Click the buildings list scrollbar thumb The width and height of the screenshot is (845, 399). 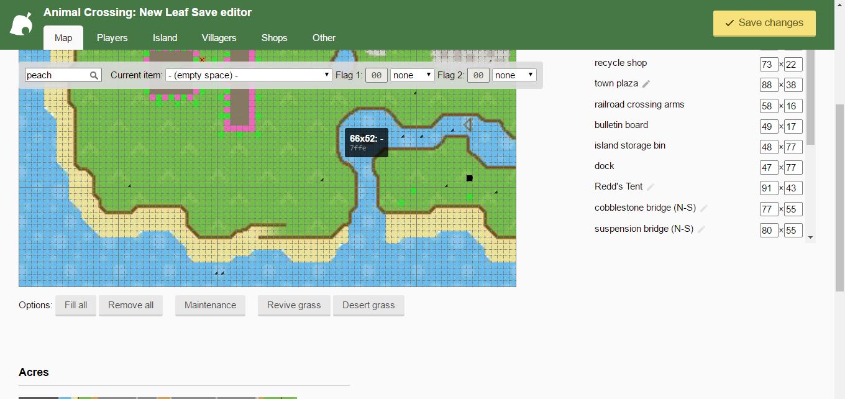coord(810,98)
